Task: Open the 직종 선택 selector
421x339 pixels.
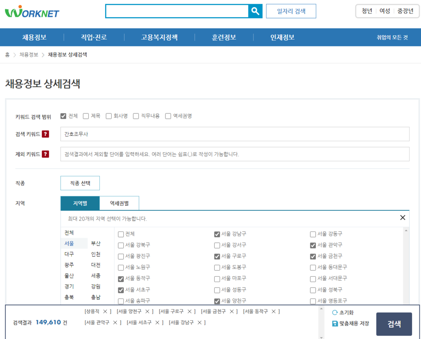Action: [80, 183]
